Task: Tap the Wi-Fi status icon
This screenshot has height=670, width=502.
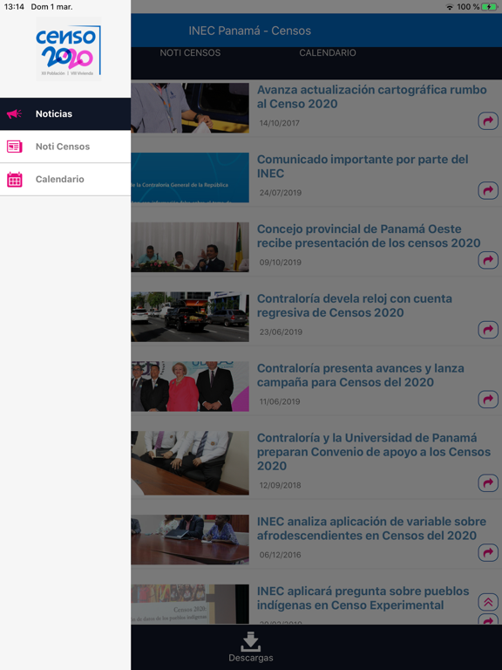Action: [x=450, y=7]
